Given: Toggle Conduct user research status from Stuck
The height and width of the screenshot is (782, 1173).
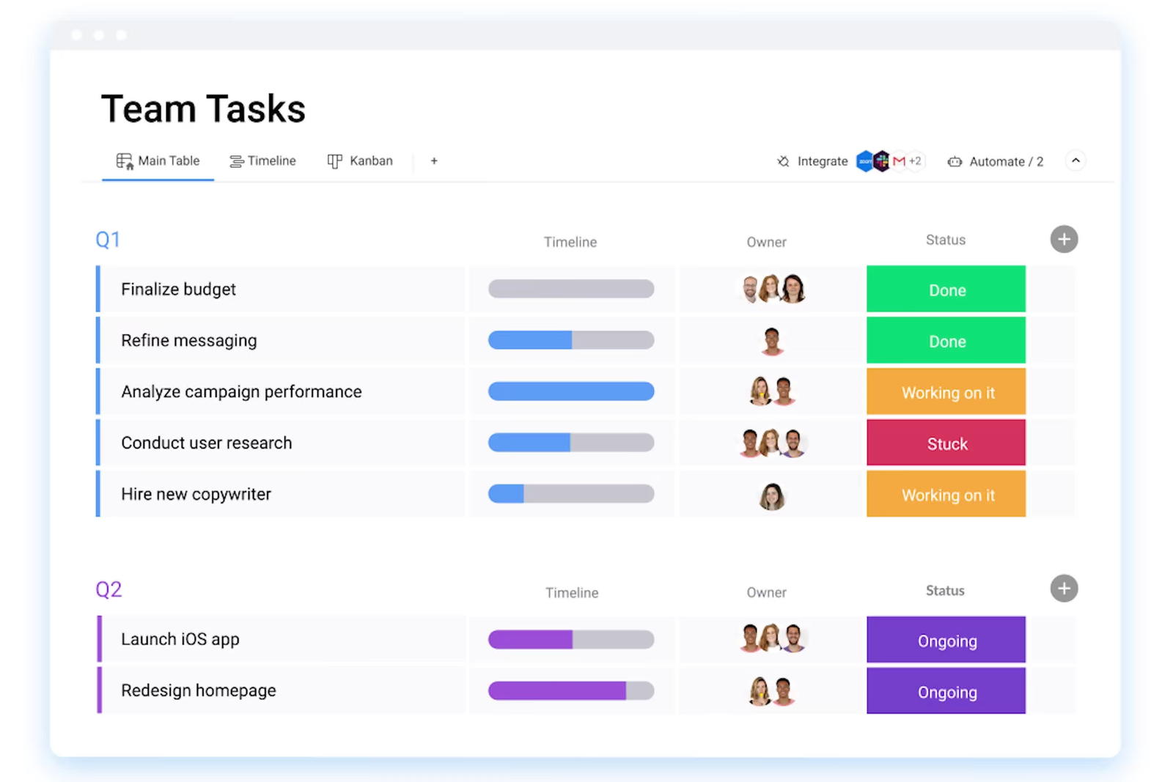Looking at the screenshot, I should (x=946, y=443).
